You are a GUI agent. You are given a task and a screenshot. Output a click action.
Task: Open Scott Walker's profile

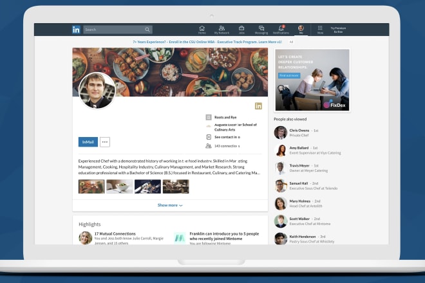[299, 219]
